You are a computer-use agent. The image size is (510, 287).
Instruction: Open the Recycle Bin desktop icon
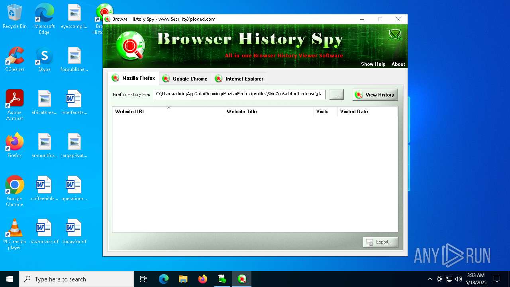pyautogui.click(x=15, y=17)
